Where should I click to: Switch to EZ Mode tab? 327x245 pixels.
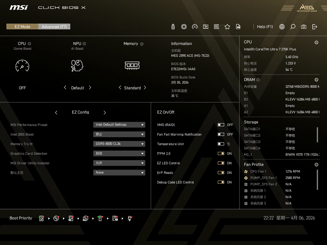(x=22, y=26)
